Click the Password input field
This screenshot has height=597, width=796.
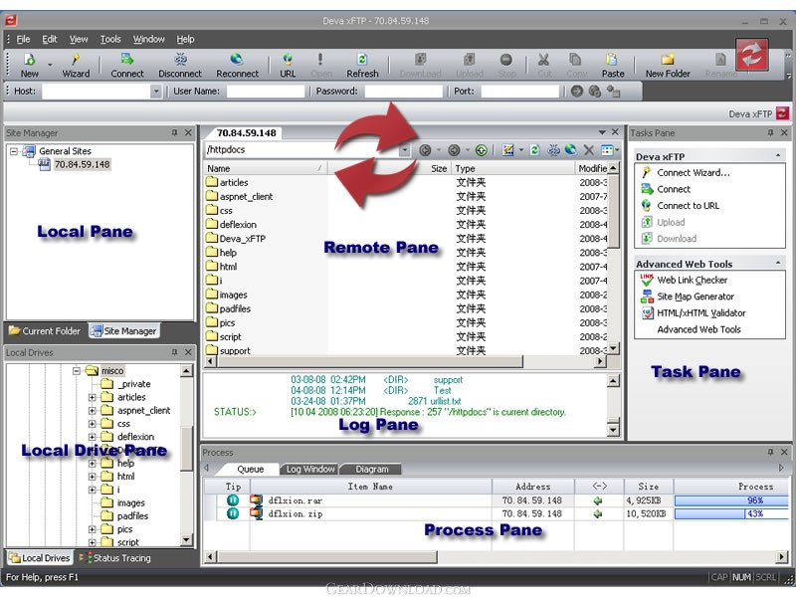point(404,92)
